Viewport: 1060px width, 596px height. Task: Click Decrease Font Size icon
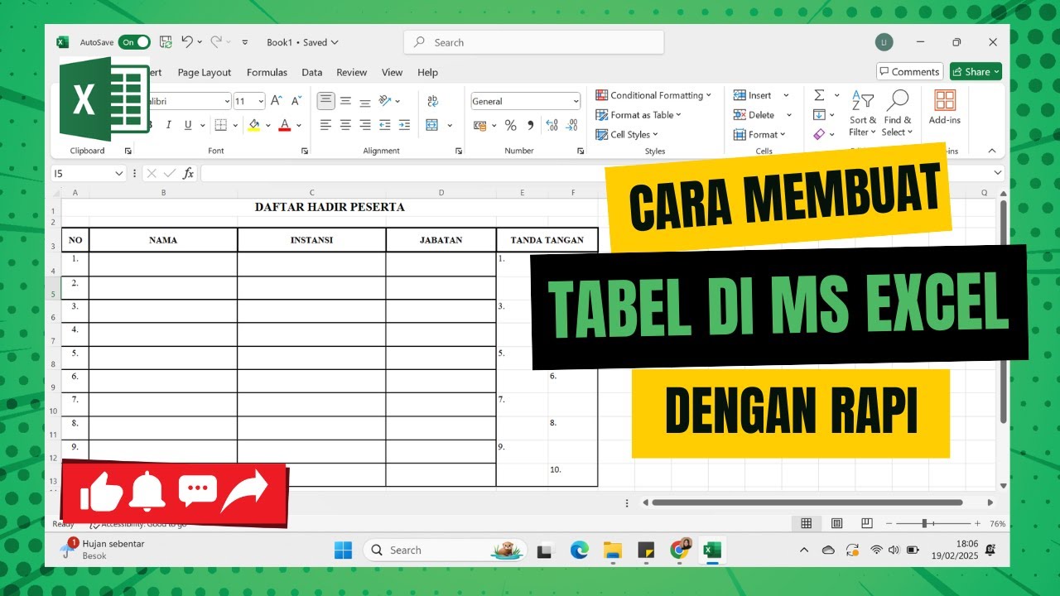pyautogui.click(x=296, y=101)
